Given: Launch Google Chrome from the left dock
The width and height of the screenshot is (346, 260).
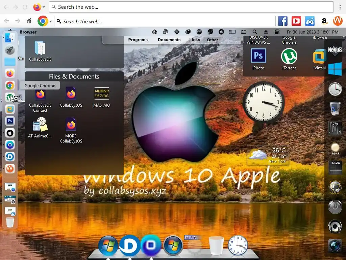Looking at the screenshot, I should point(10,86).
